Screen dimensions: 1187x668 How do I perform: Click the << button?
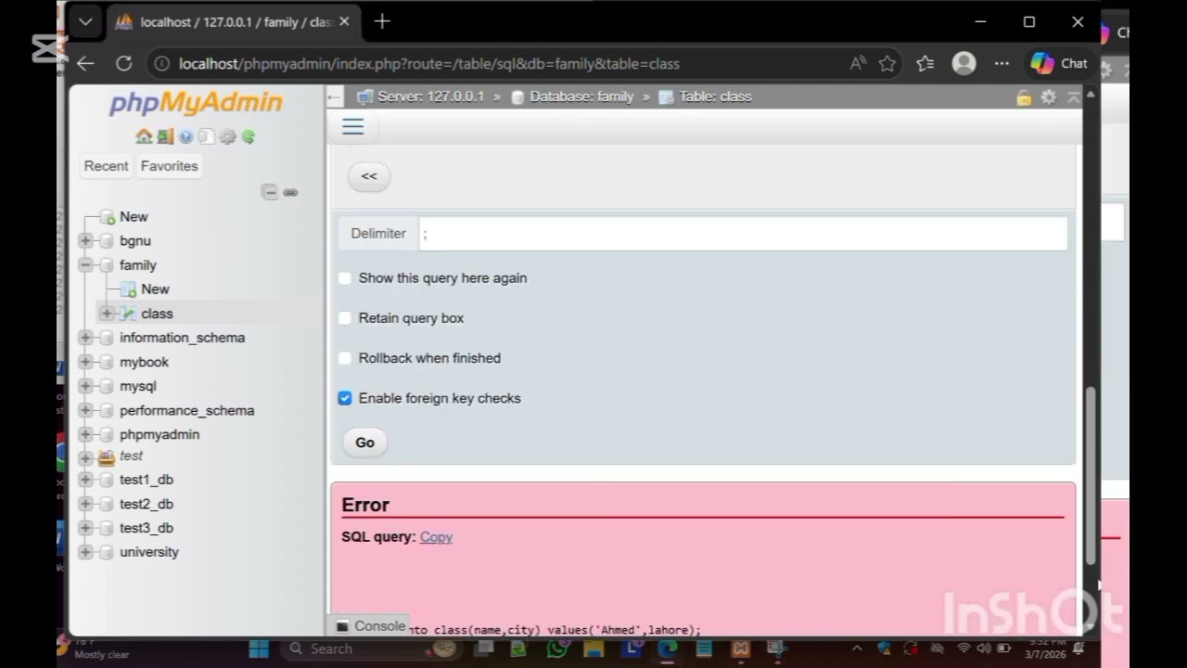point(369,176)
